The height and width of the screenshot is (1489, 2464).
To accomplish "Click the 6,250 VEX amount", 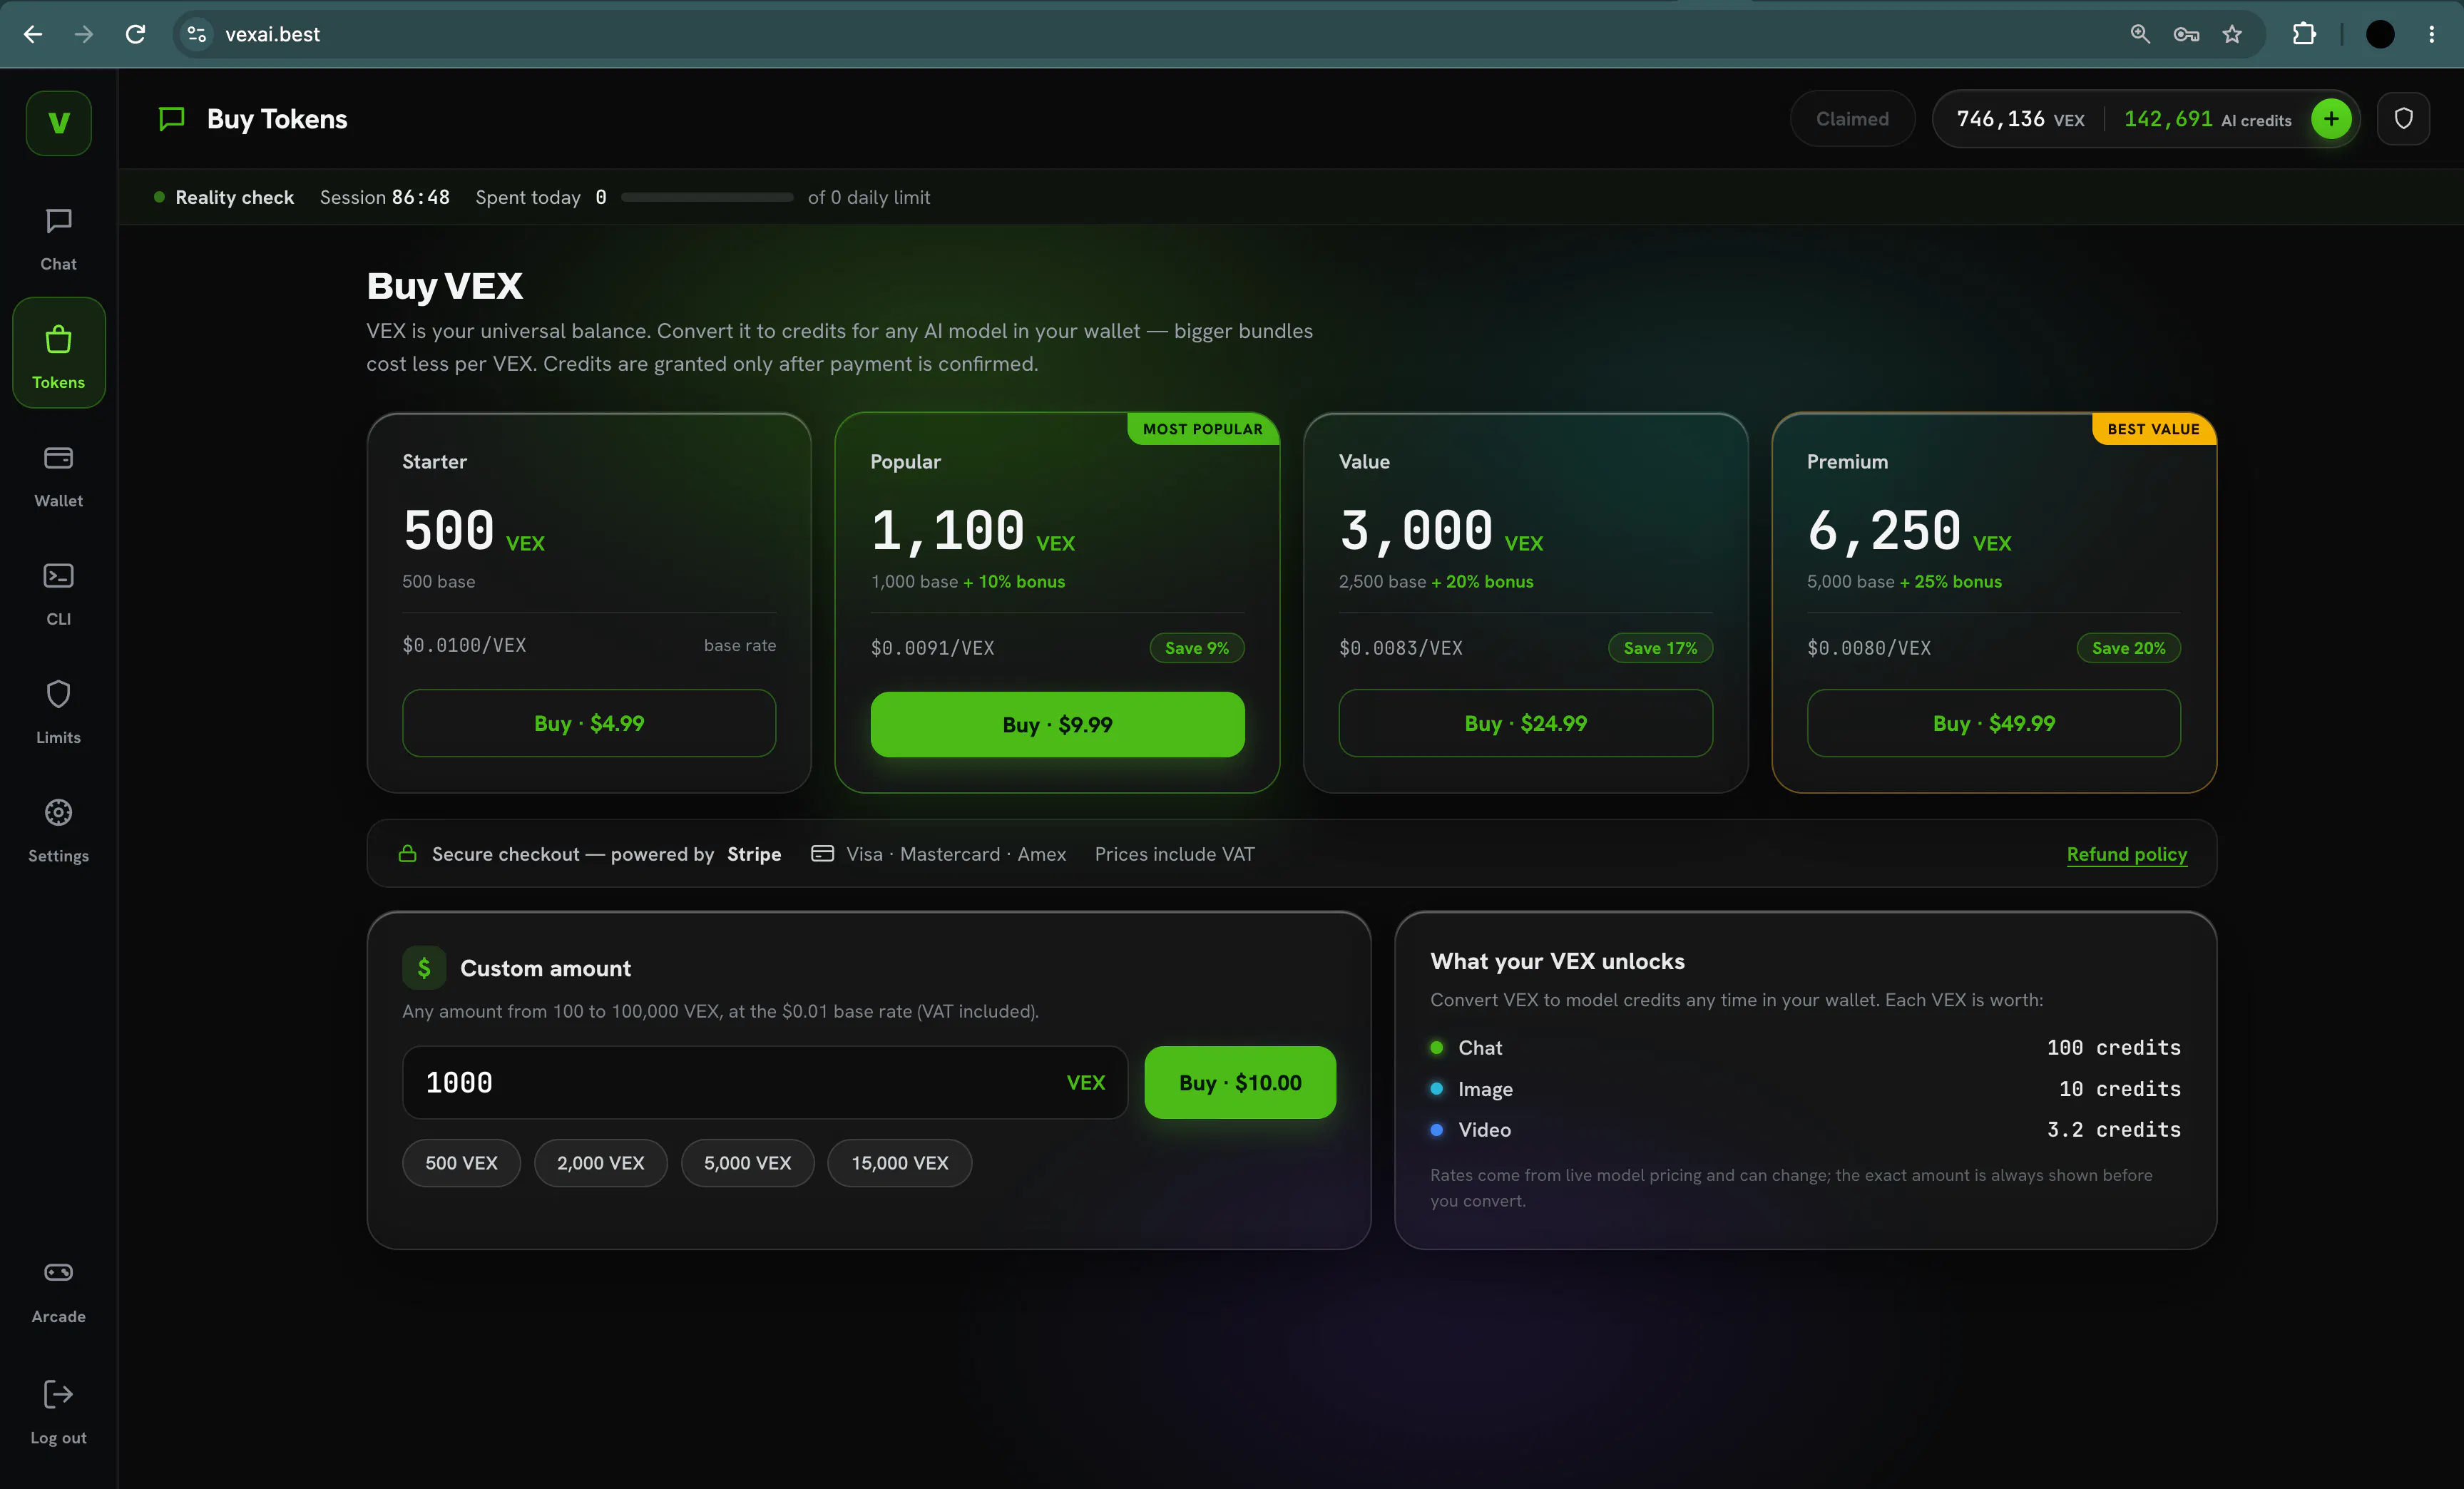I will point(1908,531).
